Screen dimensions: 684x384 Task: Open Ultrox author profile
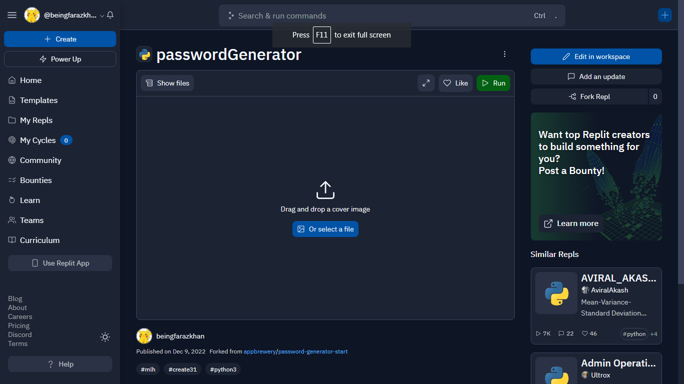[596, 375]
